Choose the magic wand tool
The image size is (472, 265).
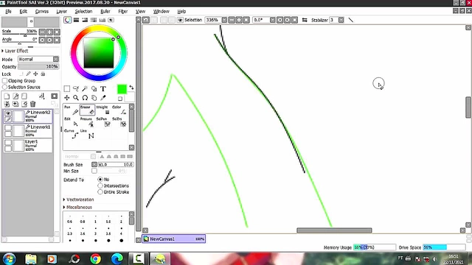pos(85,88)
